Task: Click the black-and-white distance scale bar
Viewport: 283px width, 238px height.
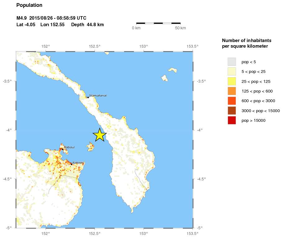Action: point(158,23)
